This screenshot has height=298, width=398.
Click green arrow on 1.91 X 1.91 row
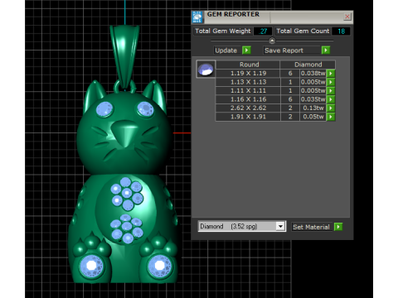(x=331, y=117)
